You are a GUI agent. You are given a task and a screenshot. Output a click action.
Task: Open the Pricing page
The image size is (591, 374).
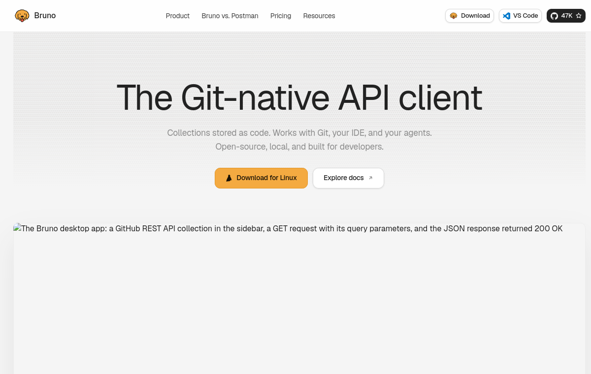pyautogui.click(x=281, y=16)
